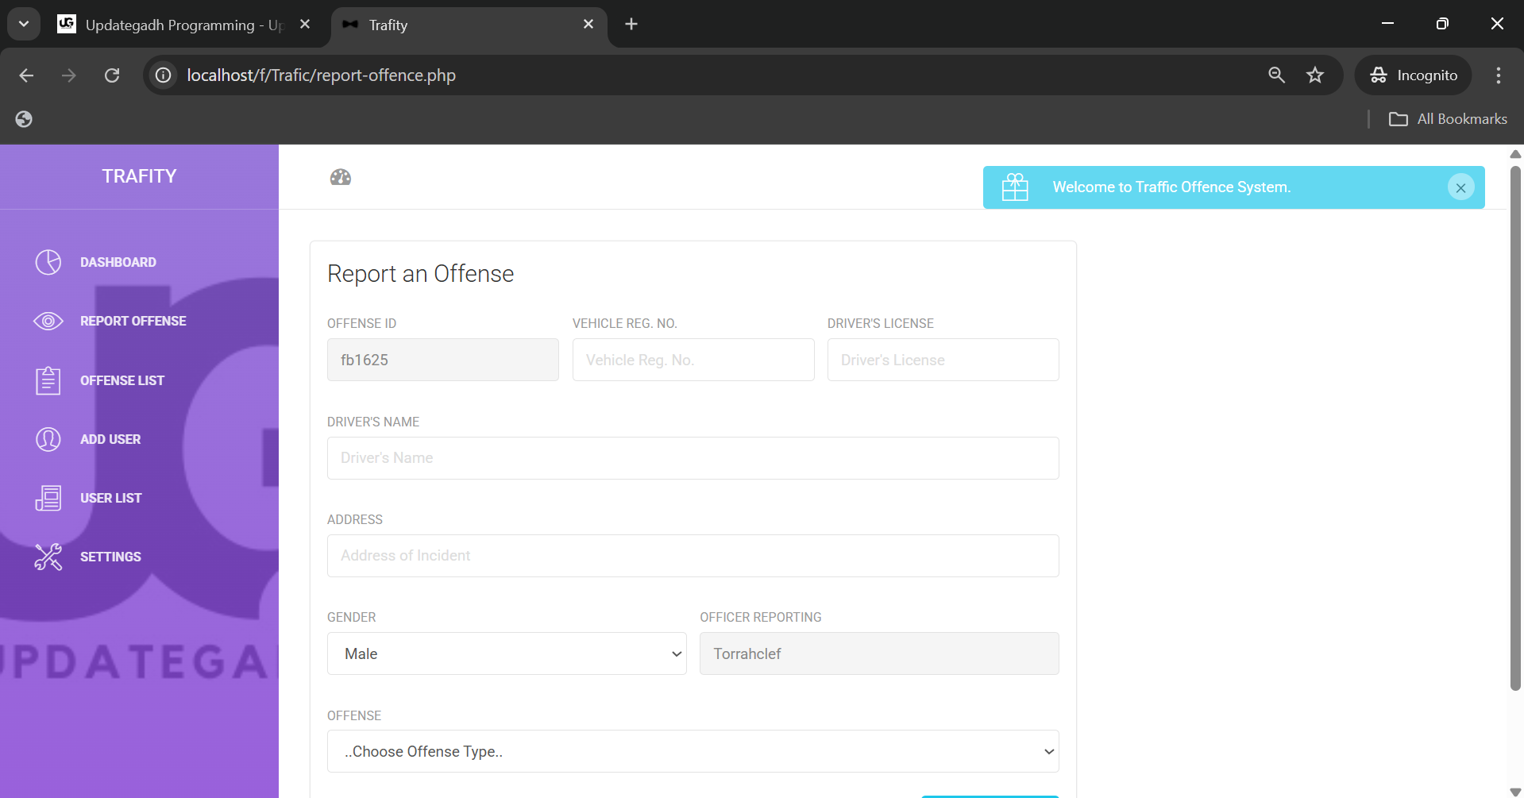Click the User List document icon

[48, 498]
